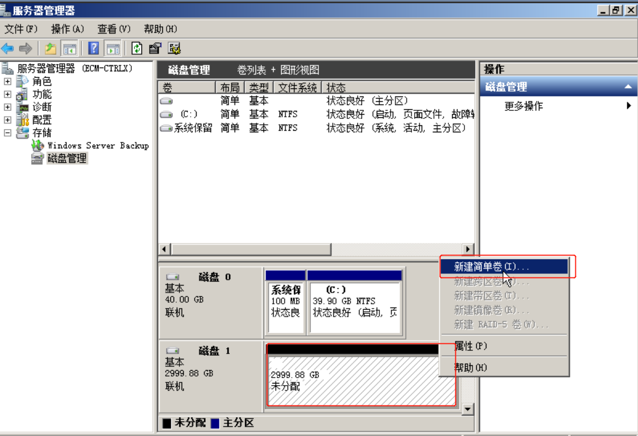Viewport: 638px width, 436px height.
Task: Click the volume list horizontal scrollbar
Action: (x=251, y=250)
